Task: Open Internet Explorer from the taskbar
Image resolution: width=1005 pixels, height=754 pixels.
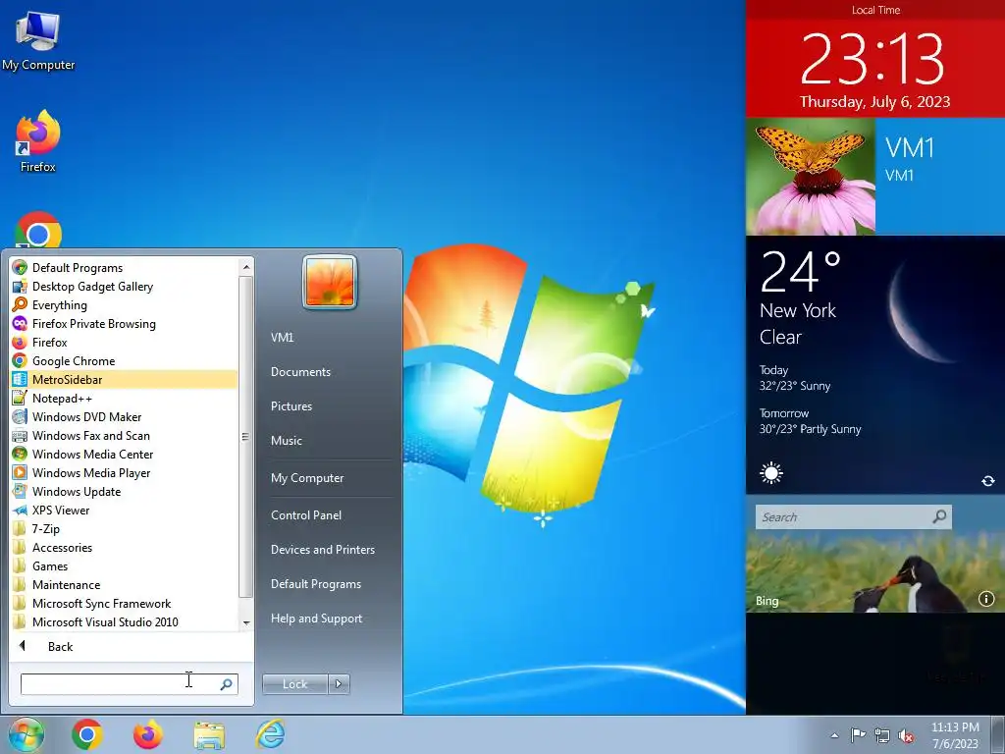Action: point(270,734)
